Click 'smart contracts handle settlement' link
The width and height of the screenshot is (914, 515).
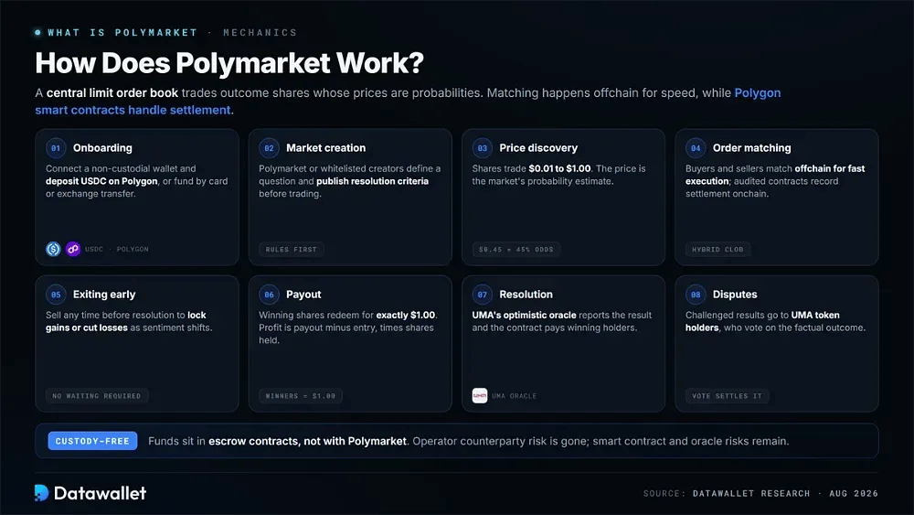pyautogui.click(x=133, y=110)
